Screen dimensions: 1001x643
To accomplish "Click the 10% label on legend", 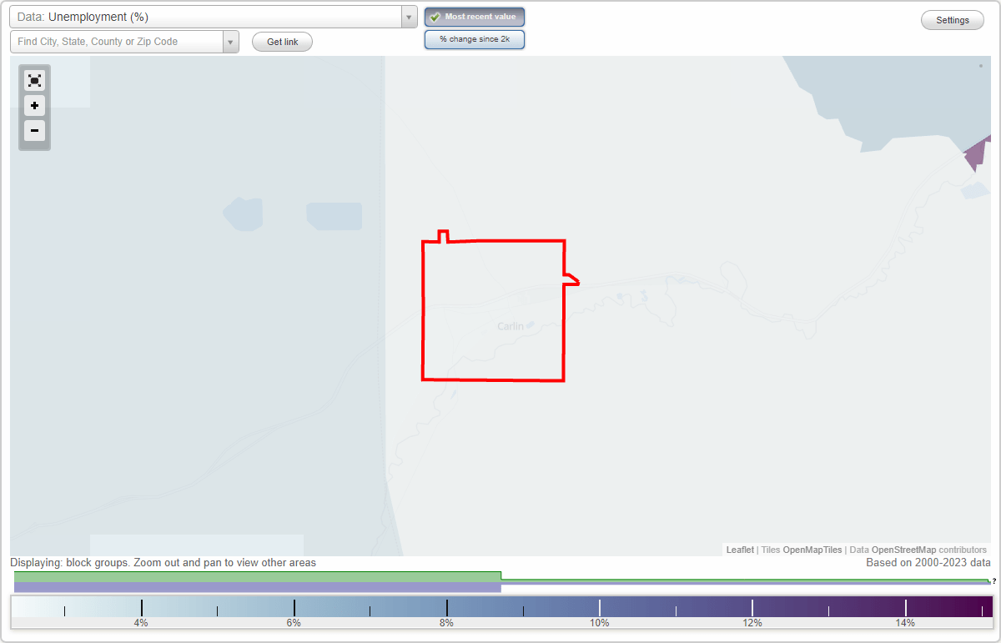I will coord(599,623).
